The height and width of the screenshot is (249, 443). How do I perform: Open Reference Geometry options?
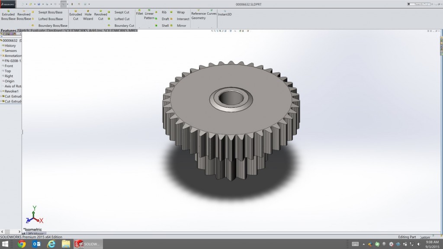point(199,16)
